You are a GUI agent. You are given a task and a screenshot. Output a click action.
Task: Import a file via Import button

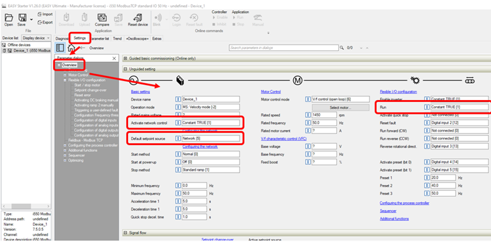(x=45, y=14)
